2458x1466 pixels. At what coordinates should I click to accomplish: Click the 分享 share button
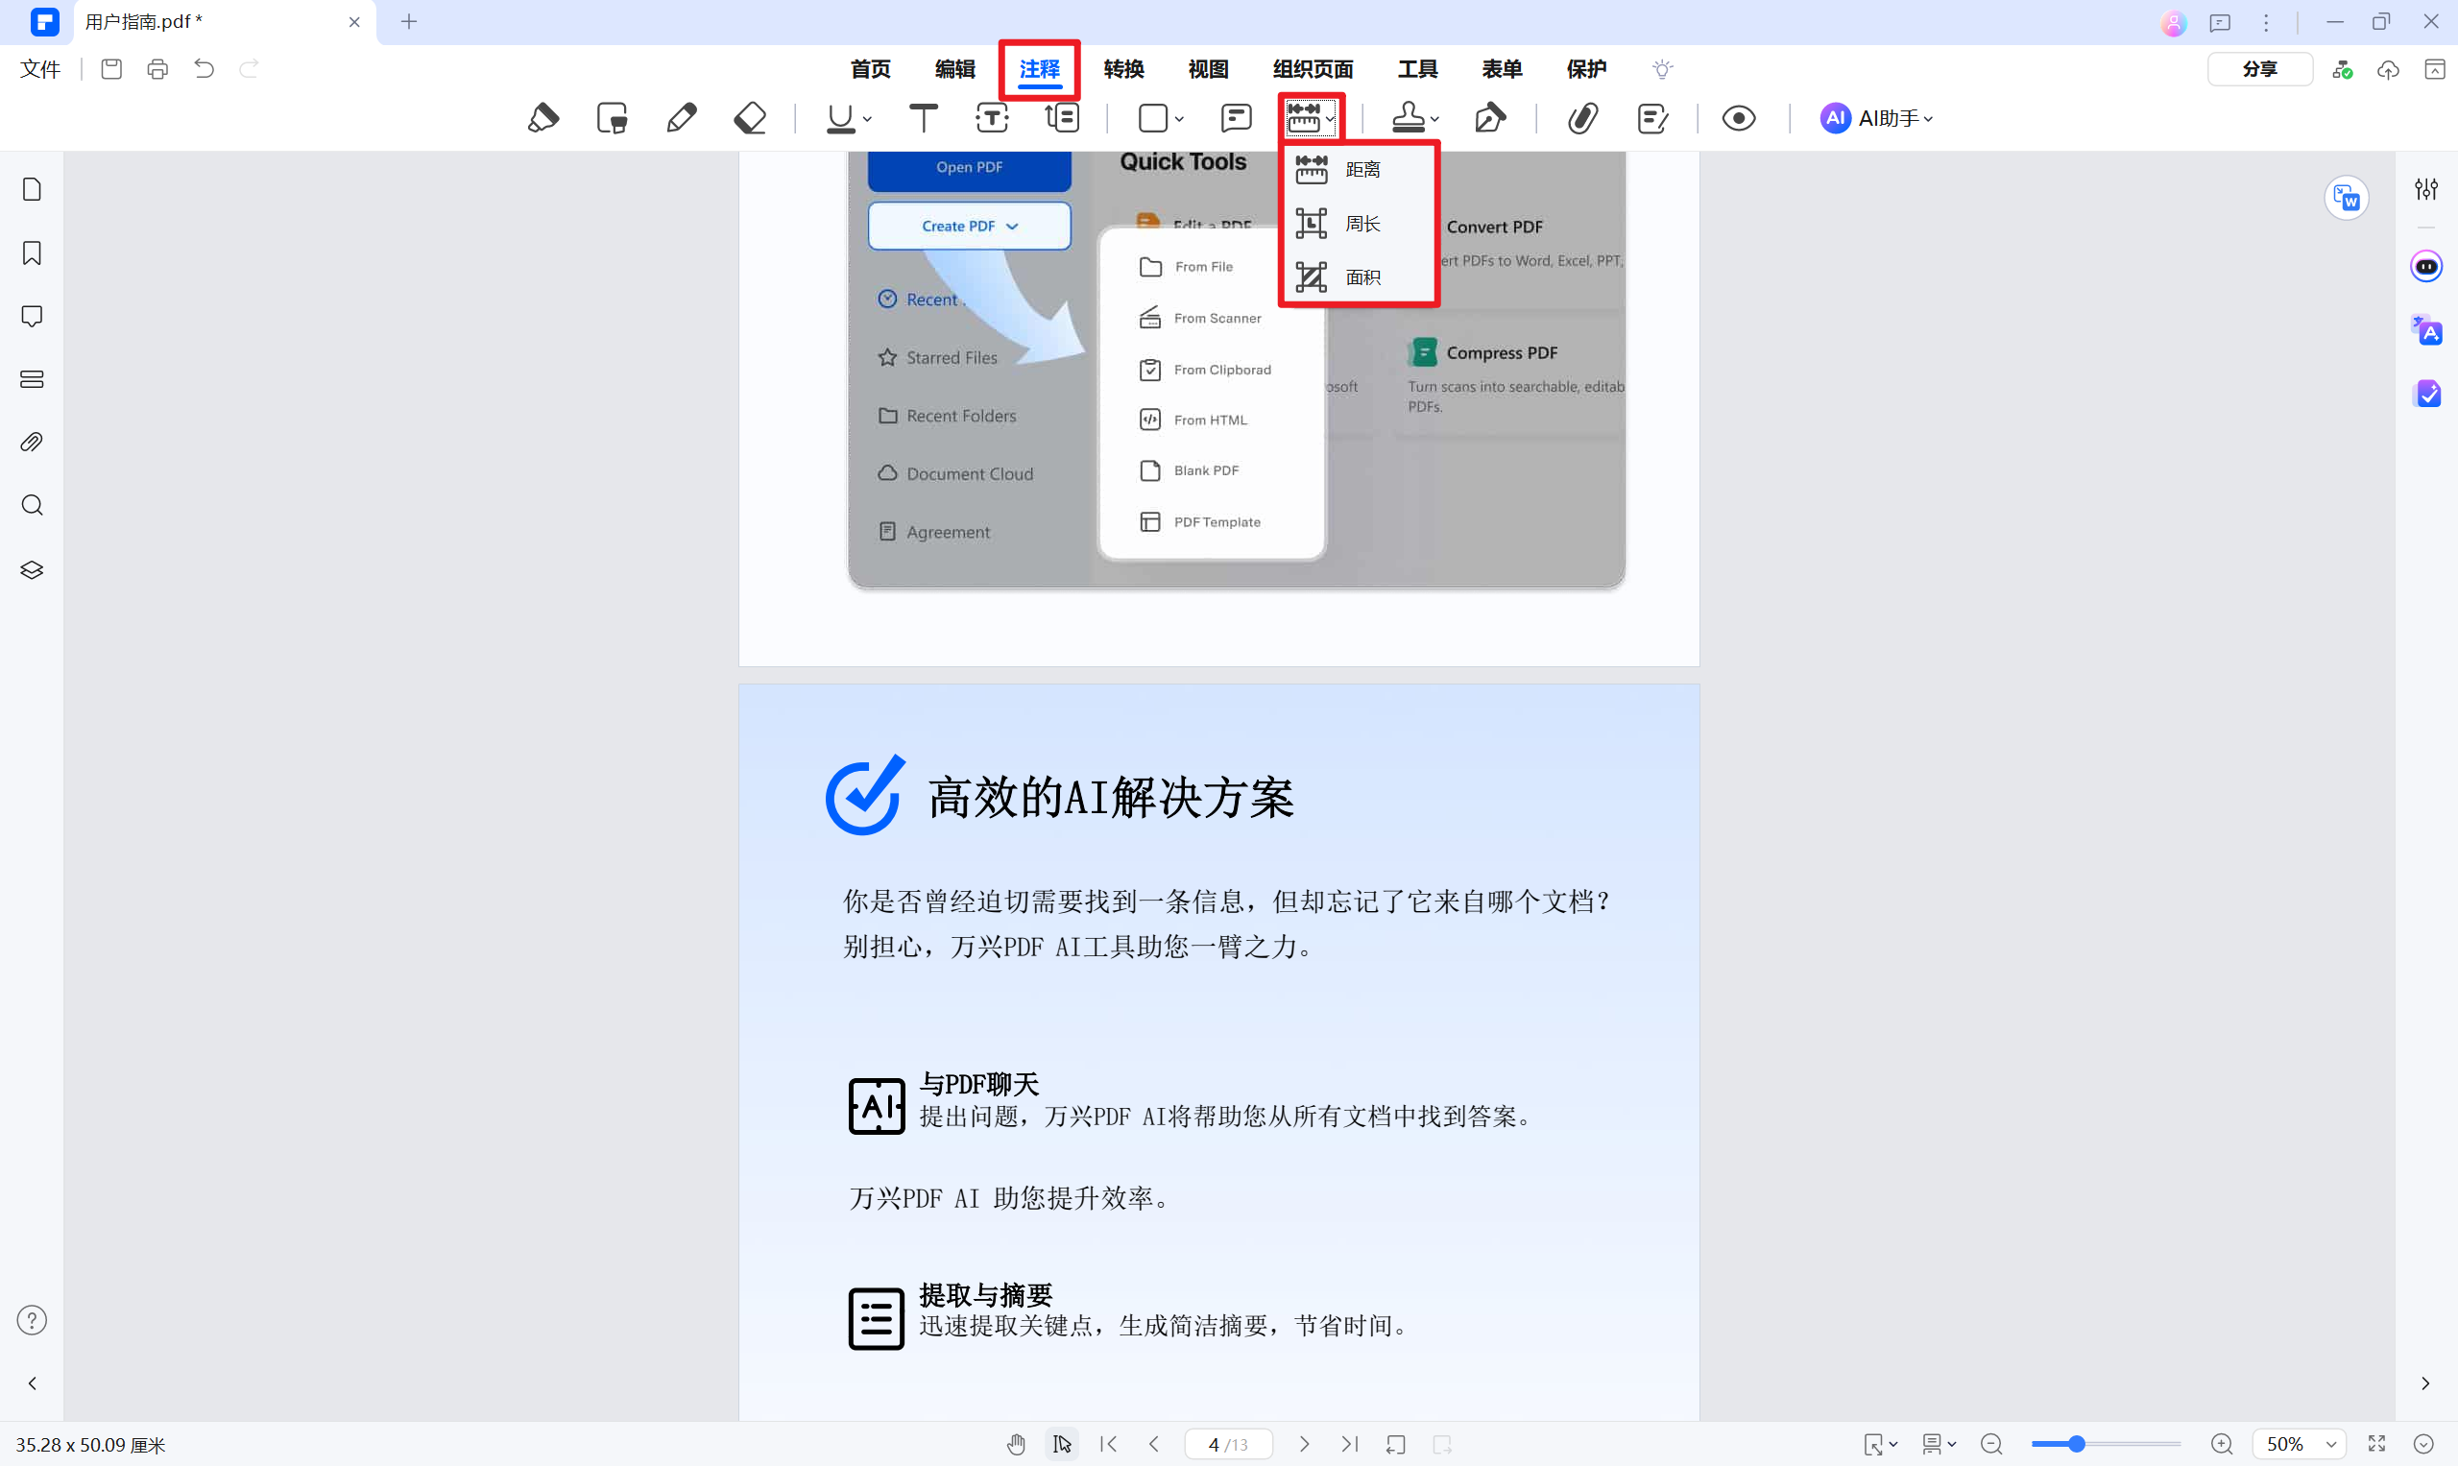[2260, 69]
